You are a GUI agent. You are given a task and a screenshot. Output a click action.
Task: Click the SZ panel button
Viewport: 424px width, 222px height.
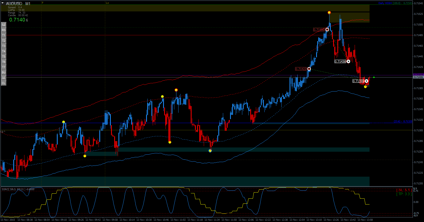click(4, 25)
